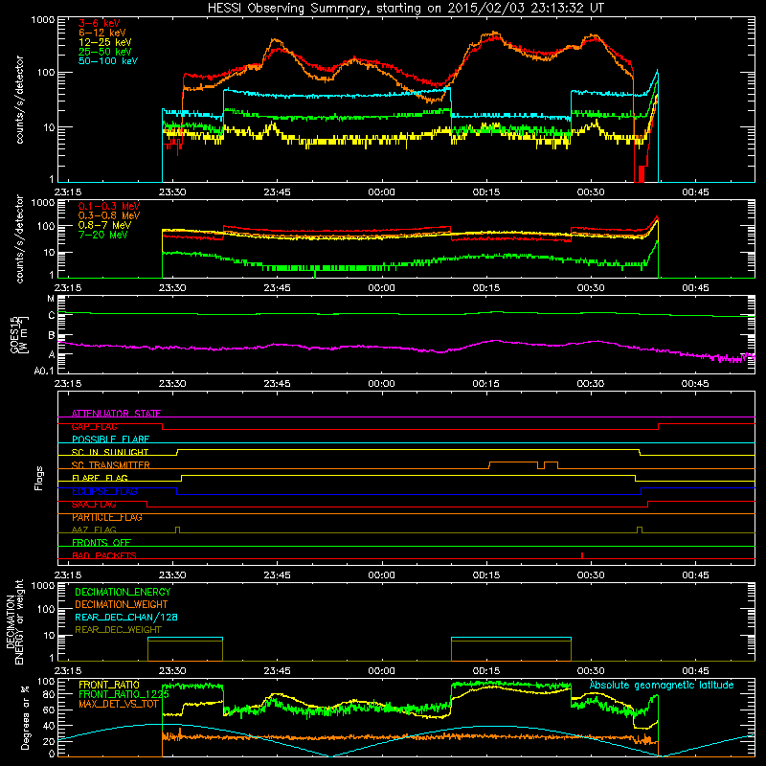Click the ATTENUATOR_STATE flag label

tap(116, 414)
